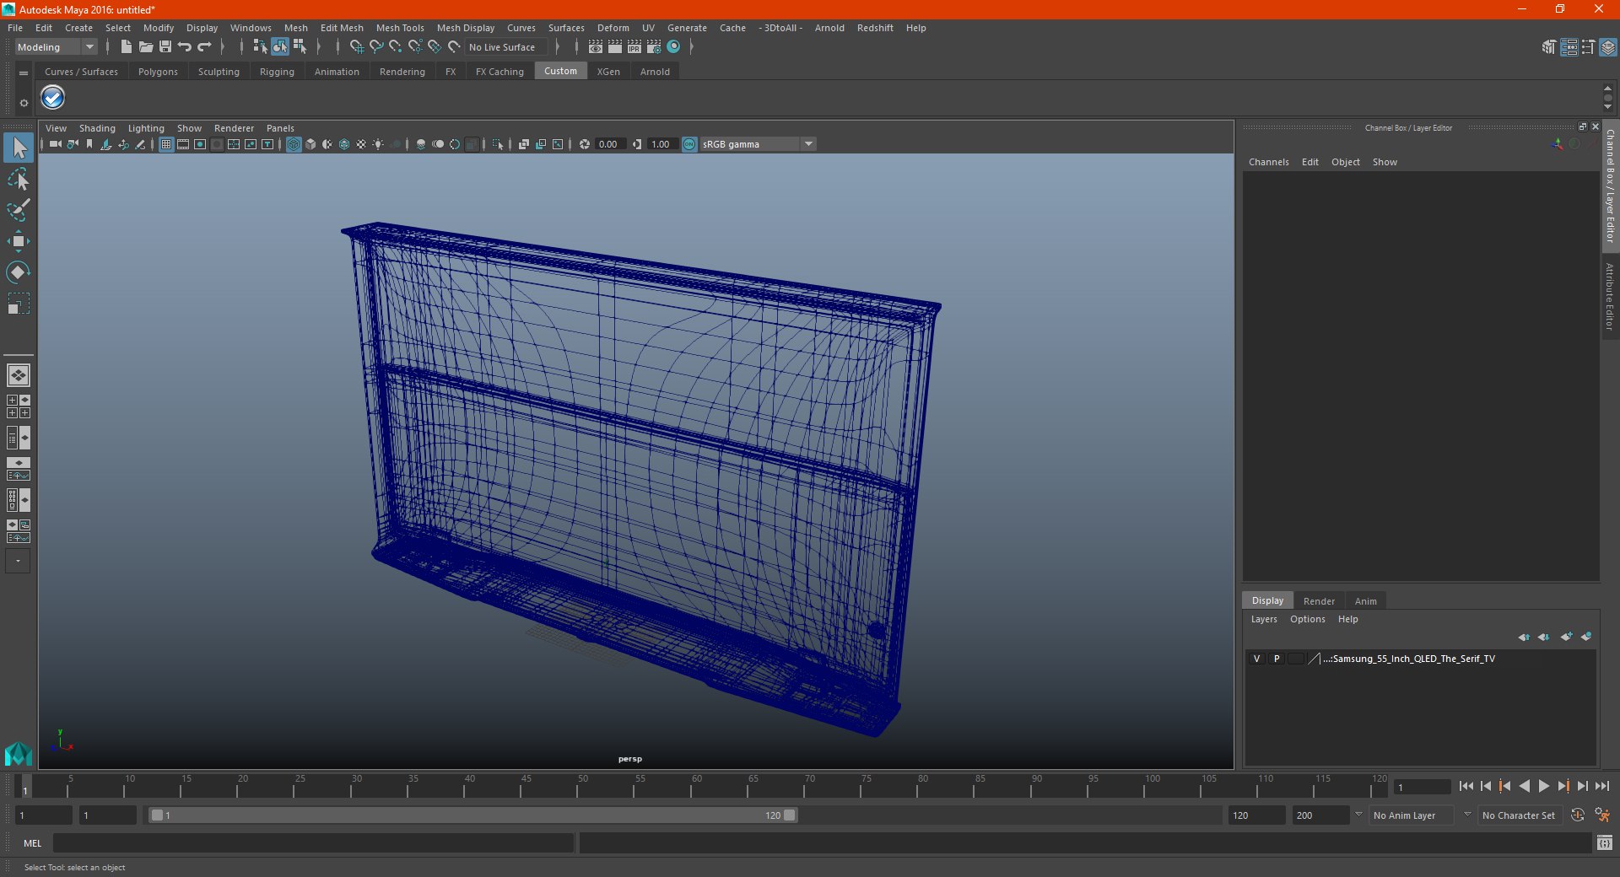This screenshot has height=877, width=1620.
Task: Open Render Settings clapperboard gear icon
Action: point(654,47)
